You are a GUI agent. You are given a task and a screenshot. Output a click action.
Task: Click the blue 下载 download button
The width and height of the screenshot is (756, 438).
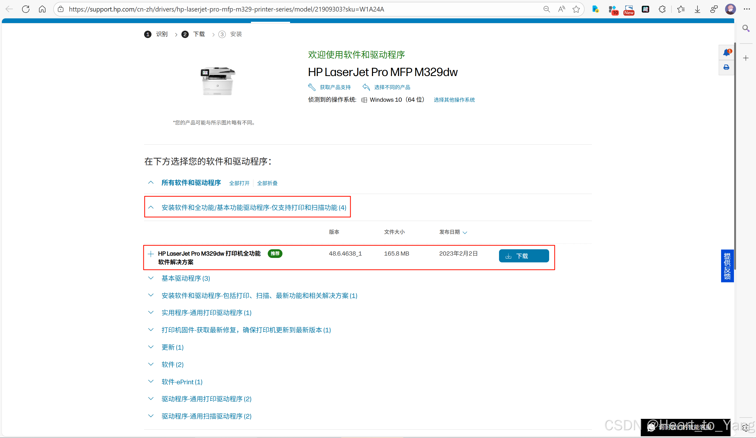pos(524,256)
